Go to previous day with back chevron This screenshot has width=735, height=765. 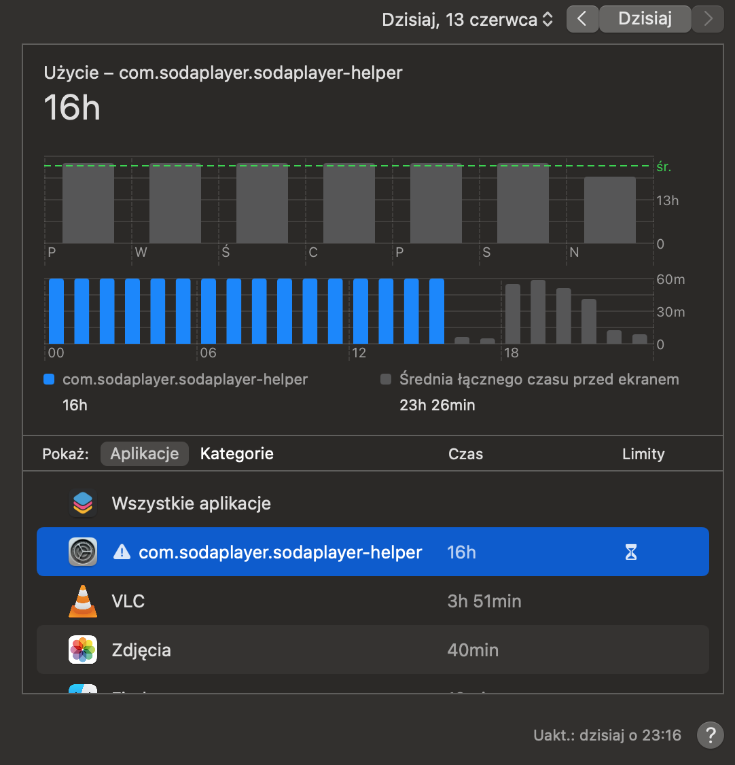(x=582, y=19)
